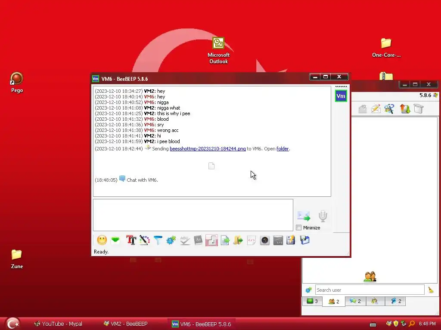
Task: Click the 'Chat with VM6.' status line
Action: click(142, 180)
